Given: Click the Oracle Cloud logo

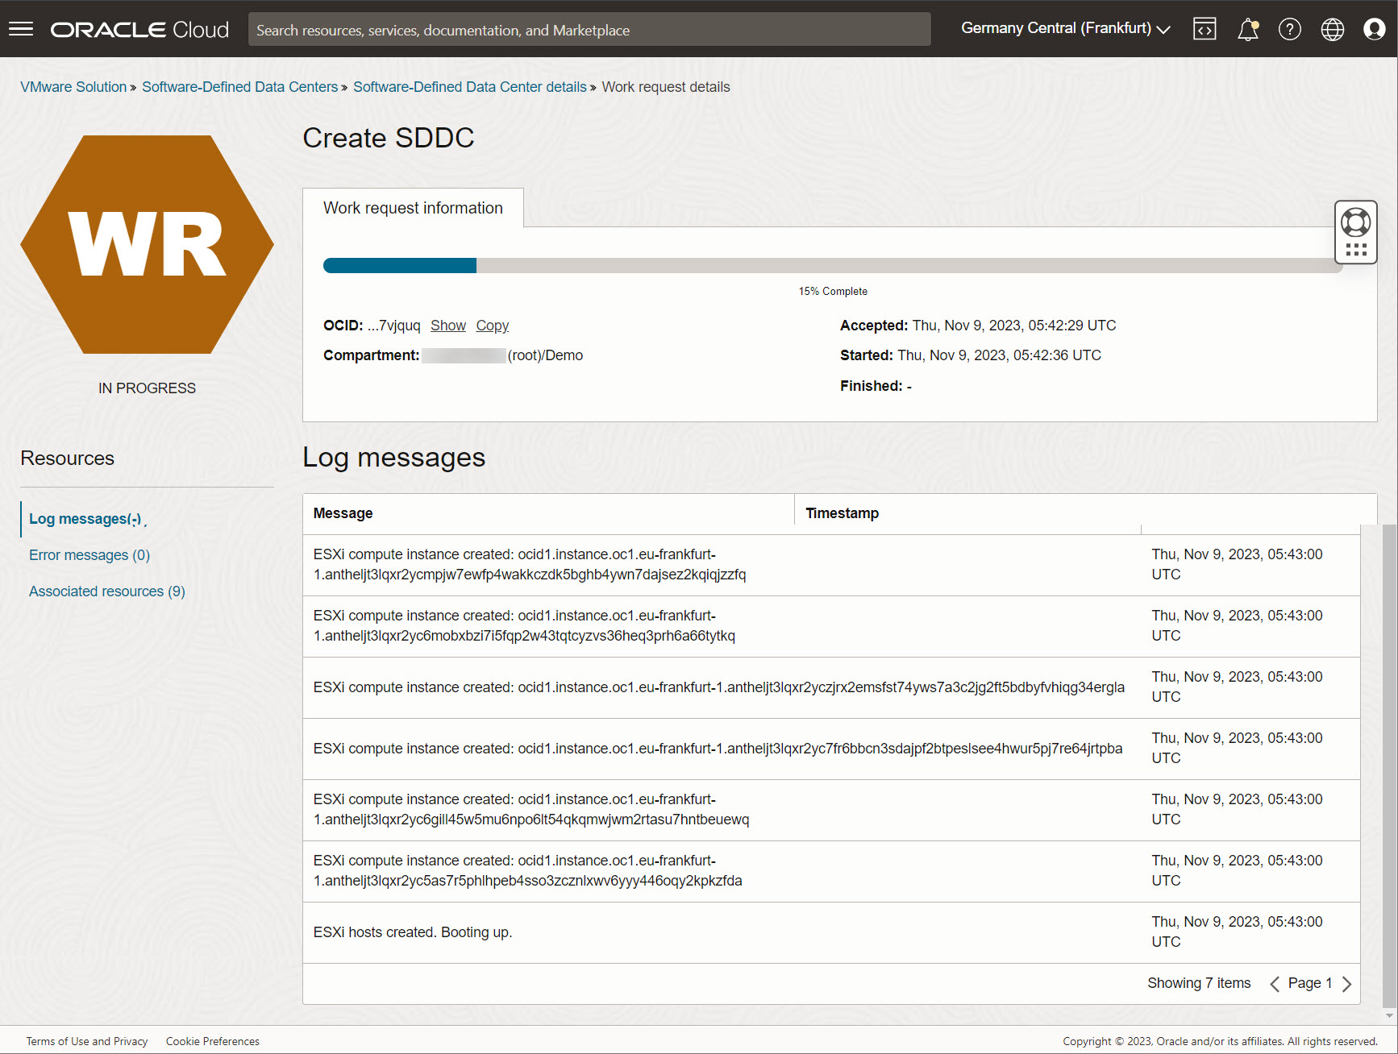Looking at the screenshot, I should (139, 30).
